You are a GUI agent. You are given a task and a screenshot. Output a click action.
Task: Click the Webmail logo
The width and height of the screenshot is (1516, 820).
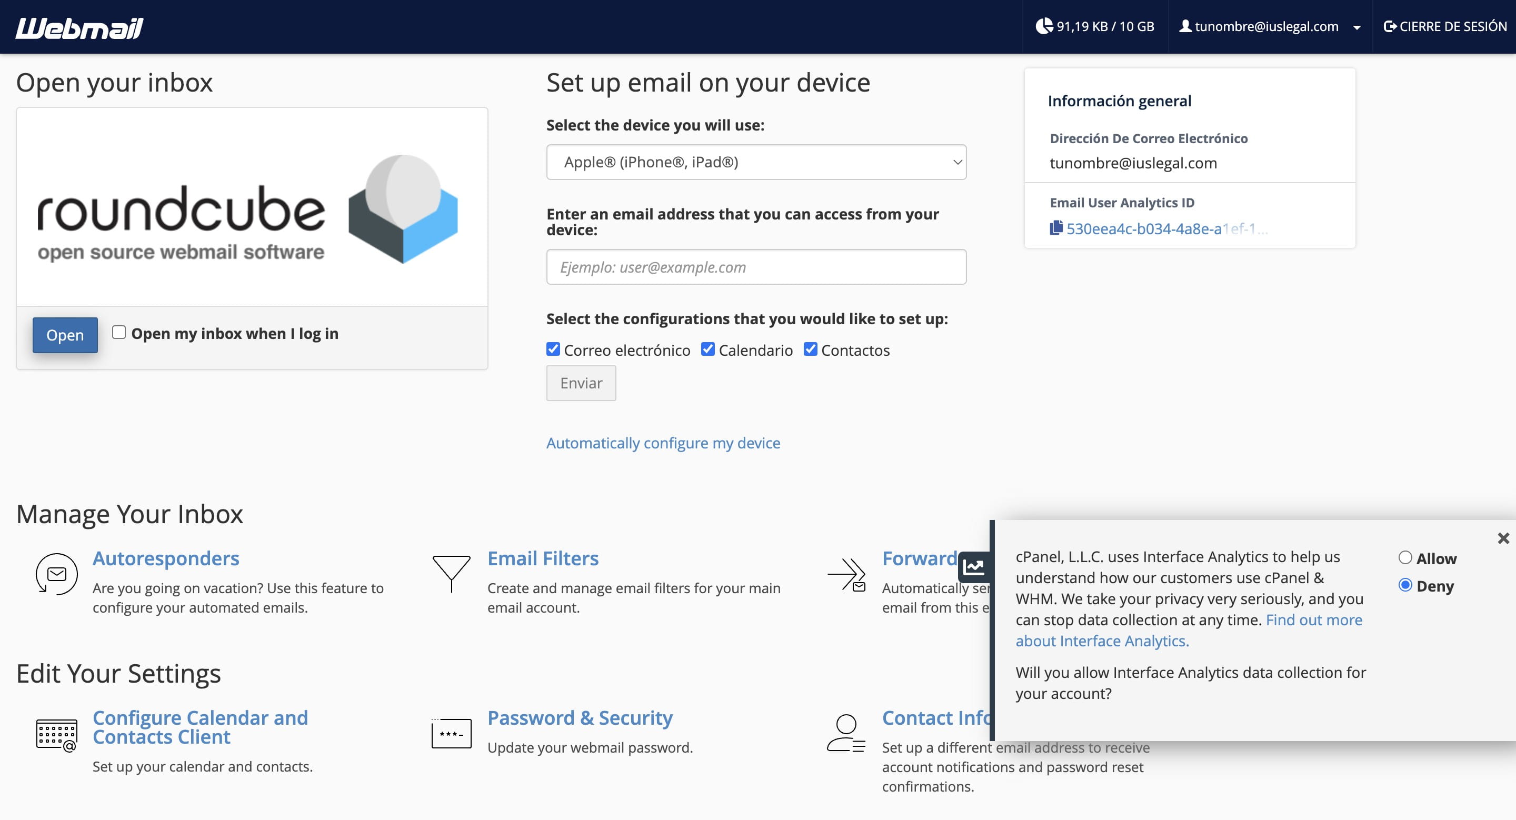coord(79,27)
